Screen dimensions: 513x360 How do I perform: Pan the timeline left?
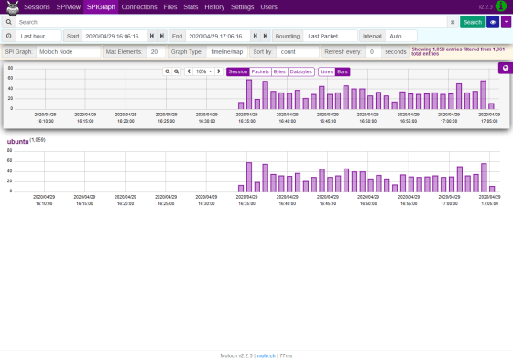(189, 71)
